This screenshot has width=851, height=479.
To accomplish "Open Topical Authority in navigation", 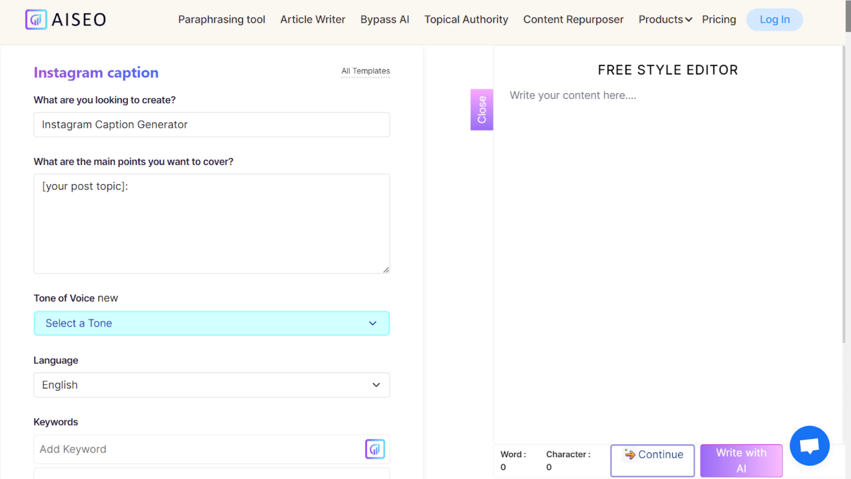I will pyautogui.click(x=466, y=19).
